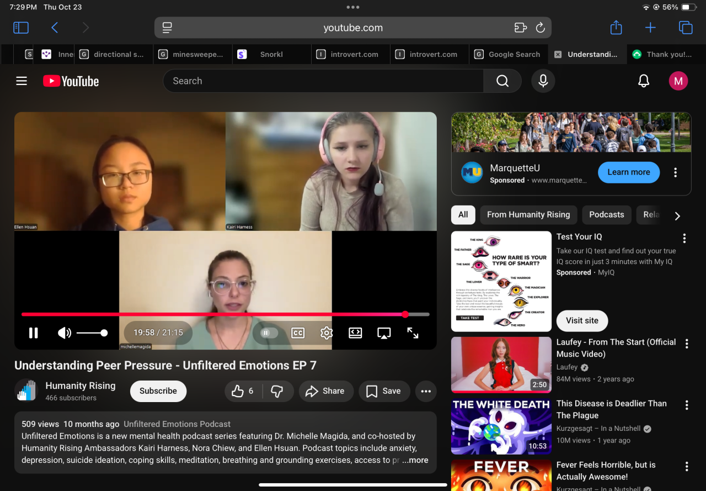Open more options for MarquetteU ad
This screenshot has width=706, height=491.
coord(675,172)
